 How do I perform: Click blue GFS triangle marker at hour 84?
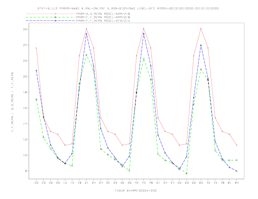(236, 171)
